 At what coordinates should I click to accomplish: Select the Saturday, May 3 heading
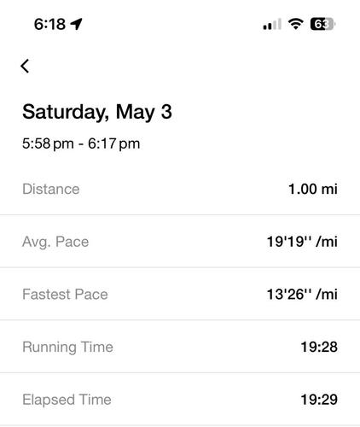(97, 112)
